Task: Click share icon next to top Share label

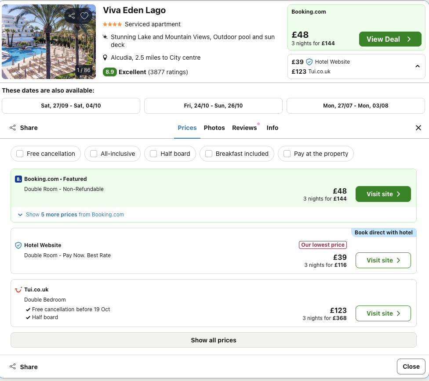Action: (x=13, y=128)
